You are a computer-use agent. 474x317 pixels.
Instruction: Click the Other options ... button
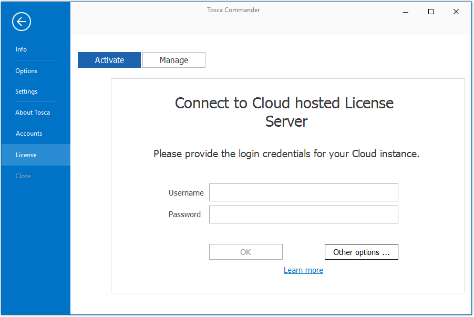click(x=362, y=252)
